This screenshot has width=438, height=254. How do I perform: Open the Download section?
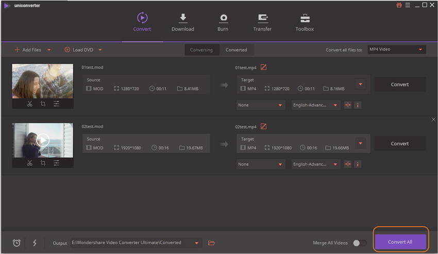pyautogui.click(x=182, y=23)
